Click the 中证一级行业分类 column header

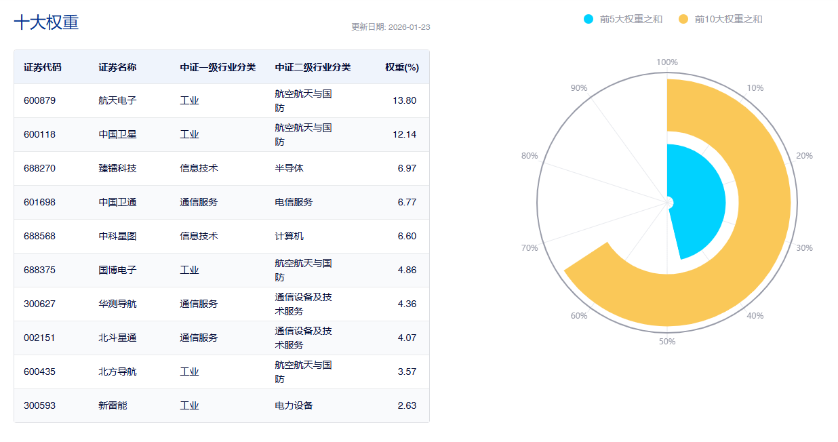click(218, 67)
